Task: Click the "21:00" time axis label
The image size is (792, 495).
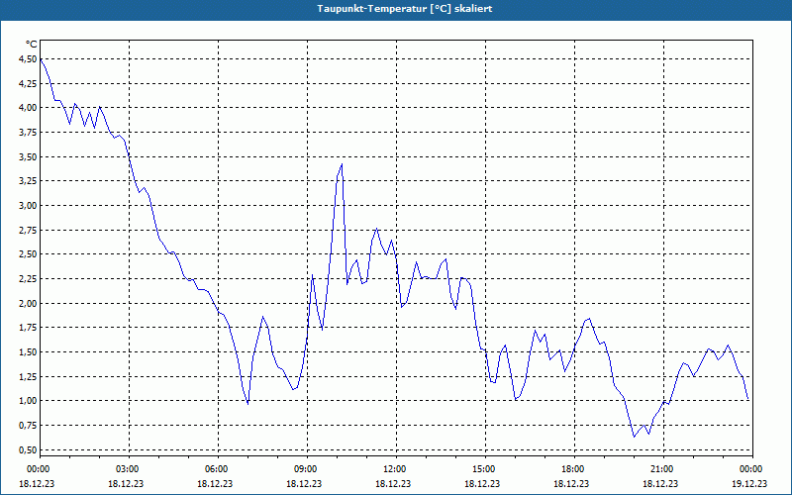Action: (663, 469)
